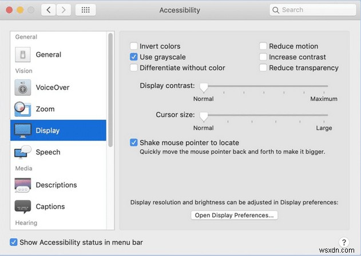Image resolution: width=361 pixels, height=256 pixels.
Task: Click Open Display Preferences button
Action: coord(234,215)
